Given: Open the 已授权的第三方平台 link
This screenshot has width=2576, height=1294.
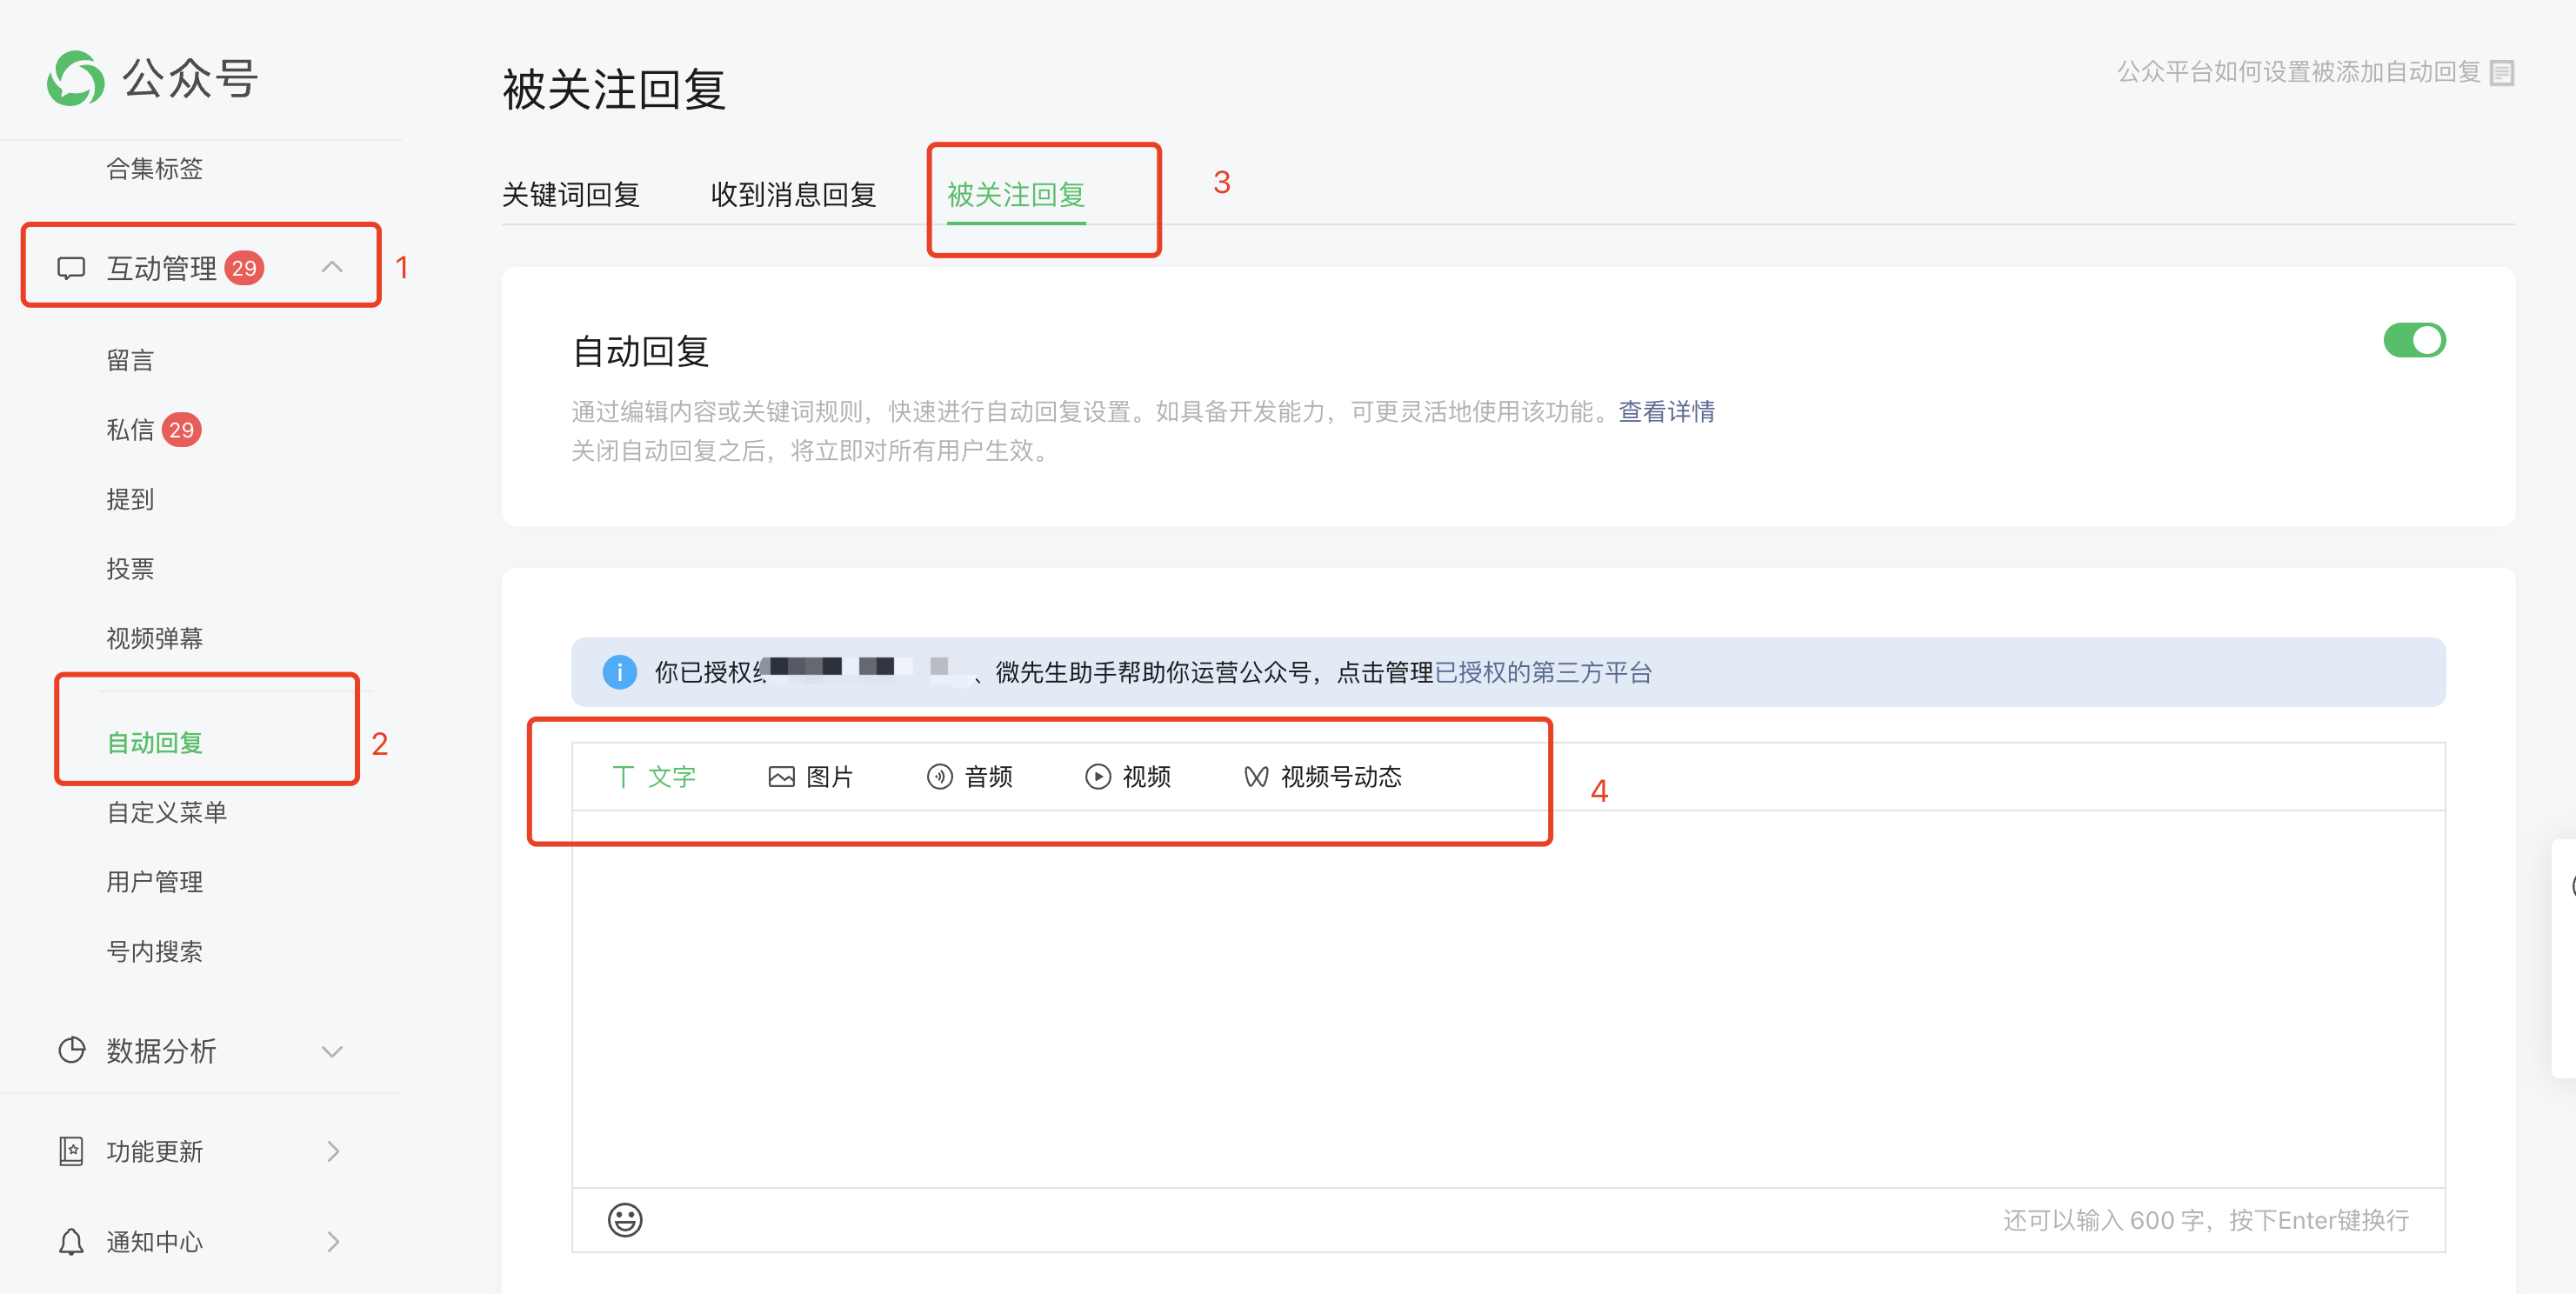Looking at the screenshot, I should coord(1542,672).
